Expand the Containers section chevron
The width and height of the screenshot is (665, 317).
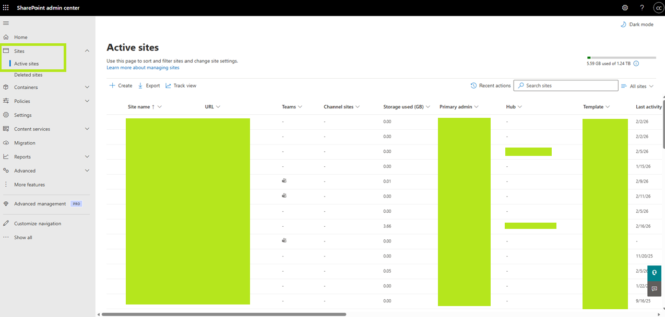coord(87,87)
